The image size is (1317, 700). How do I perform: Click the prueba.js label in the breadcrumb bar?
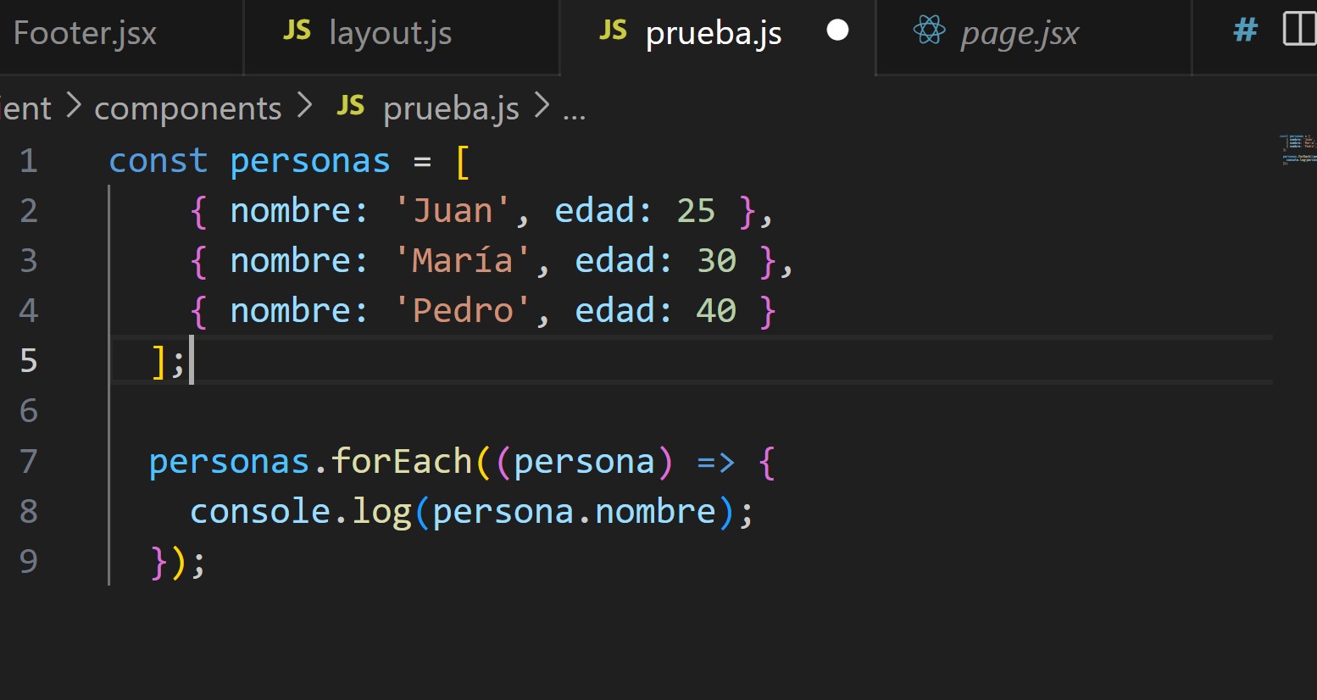click(x=450, y=107)
